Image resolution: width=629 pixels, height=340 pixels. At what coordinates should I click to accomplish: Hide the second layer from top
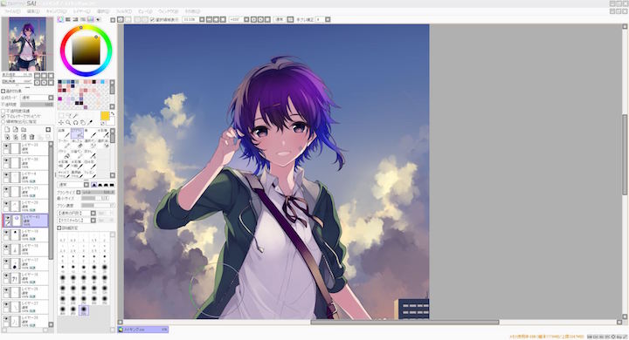pos(6,160)
